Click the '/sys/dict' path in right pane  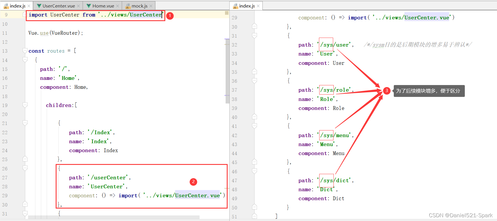click(335, 181)
